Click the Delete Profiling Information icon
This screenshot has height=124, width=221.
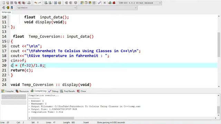click(x=114, y=3)
